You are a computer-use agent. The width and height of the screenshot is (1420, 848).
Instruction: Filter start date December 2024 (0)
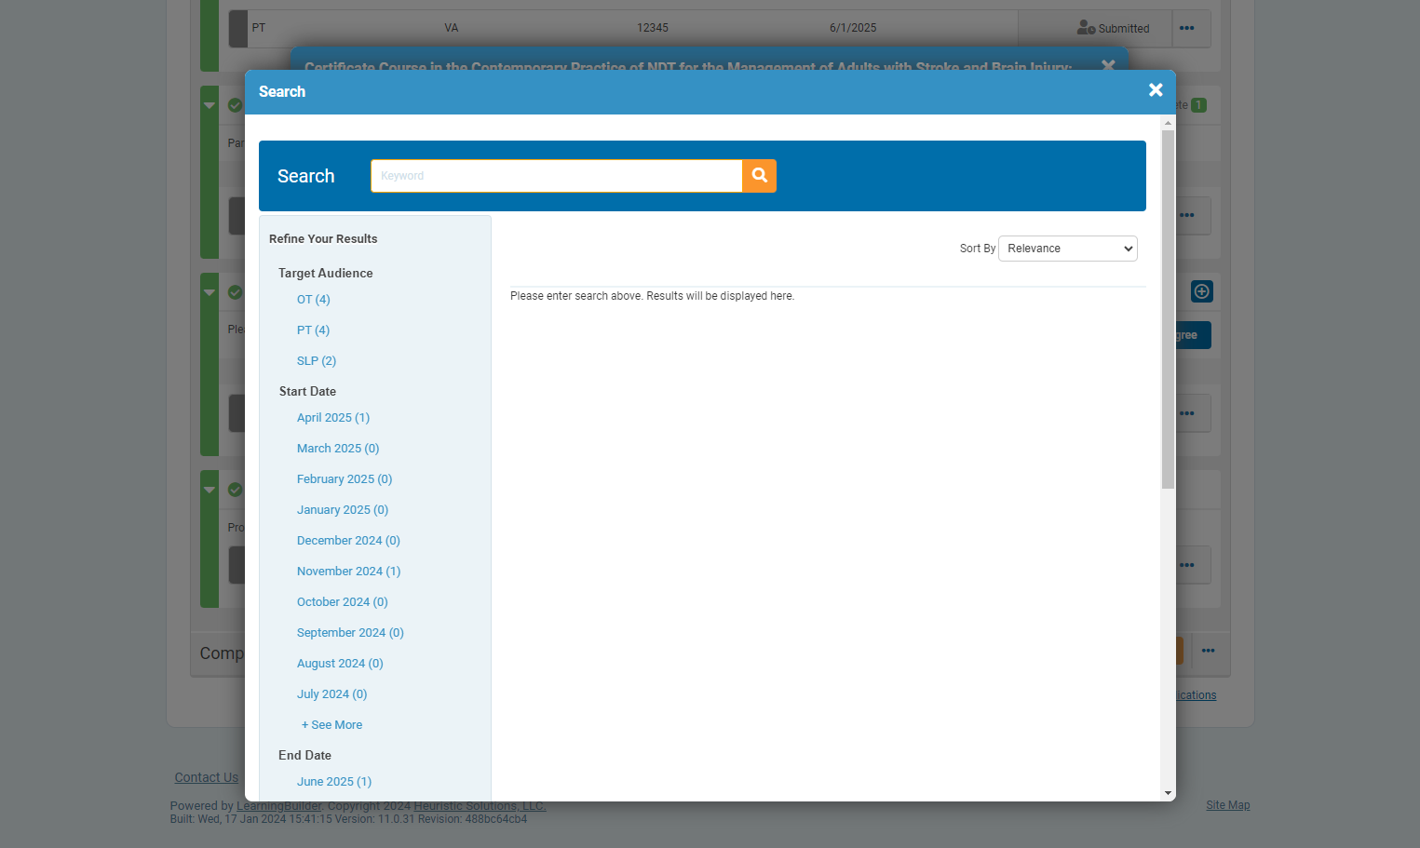pos(348,541)
